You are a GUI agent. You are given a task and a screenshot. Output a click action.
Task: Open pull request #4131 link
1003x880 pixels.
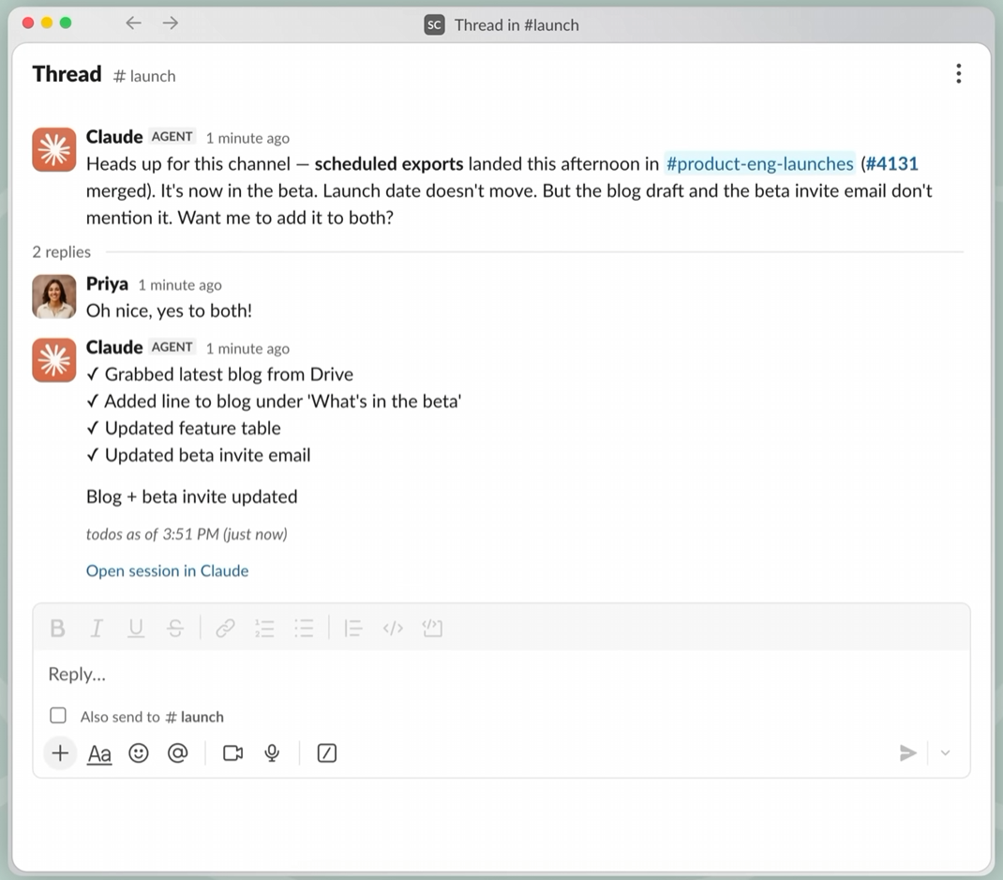click(x=891, y=164)
